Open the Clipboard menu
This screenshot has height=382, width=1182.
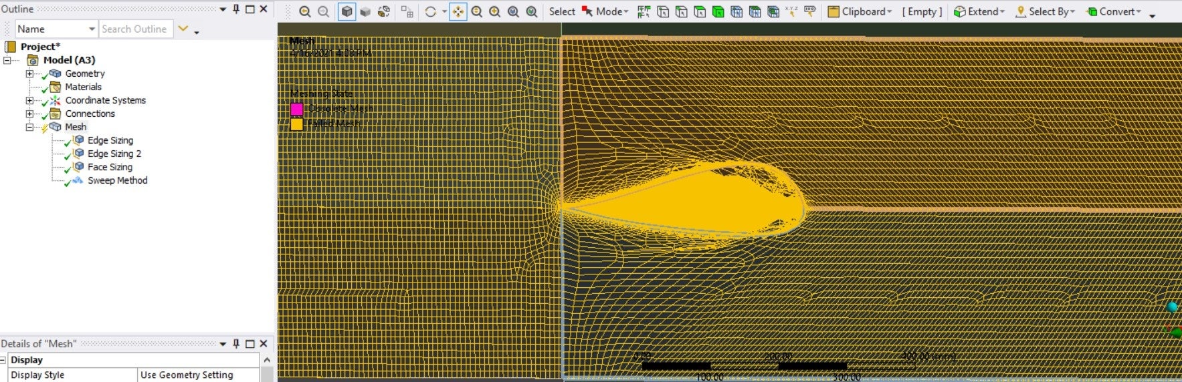[860, 11]
